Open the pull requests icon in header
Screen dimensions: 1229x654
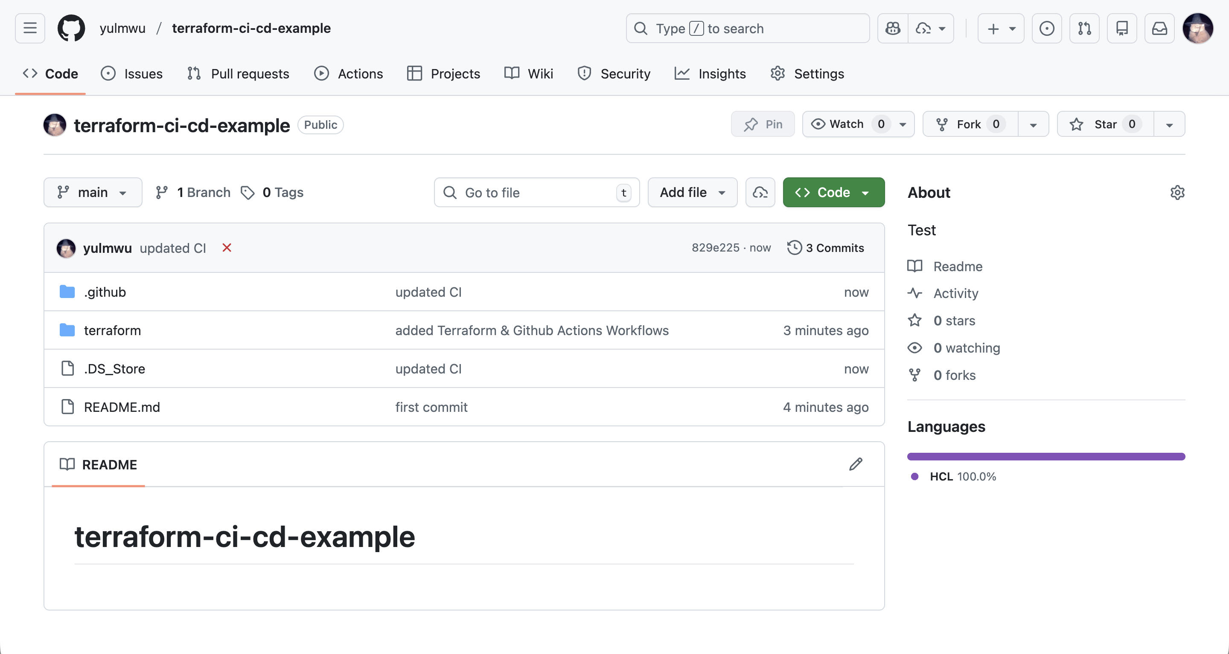point(1084,29)
